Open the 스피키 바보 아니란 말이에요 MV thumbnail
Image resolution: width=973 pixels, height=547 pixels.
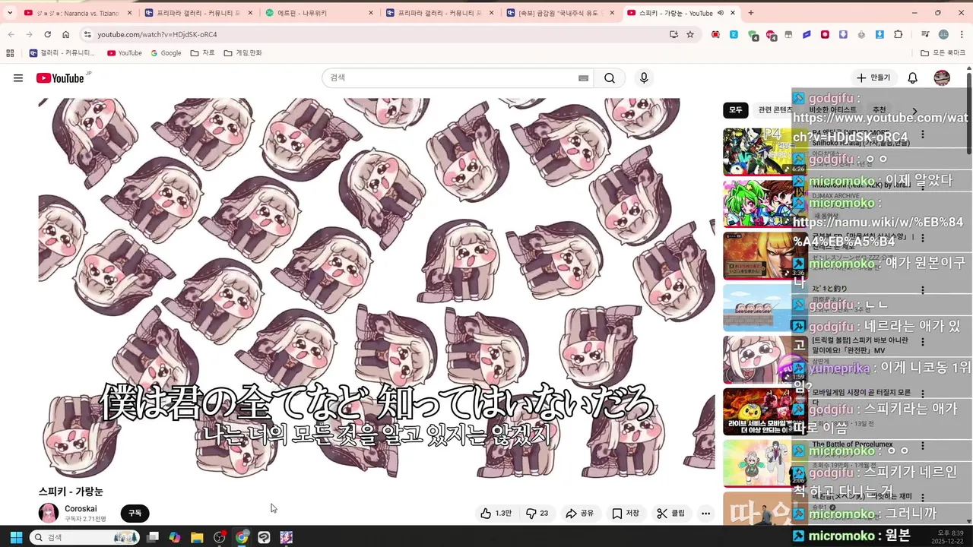(756, 360)
